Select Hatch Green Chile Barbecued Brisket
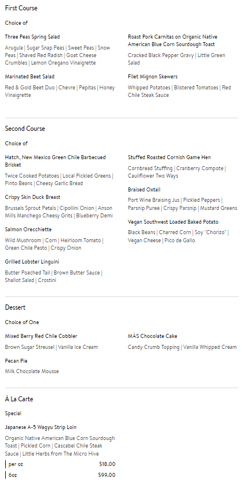This screenshot has height=485, width=242. [55, 161]
